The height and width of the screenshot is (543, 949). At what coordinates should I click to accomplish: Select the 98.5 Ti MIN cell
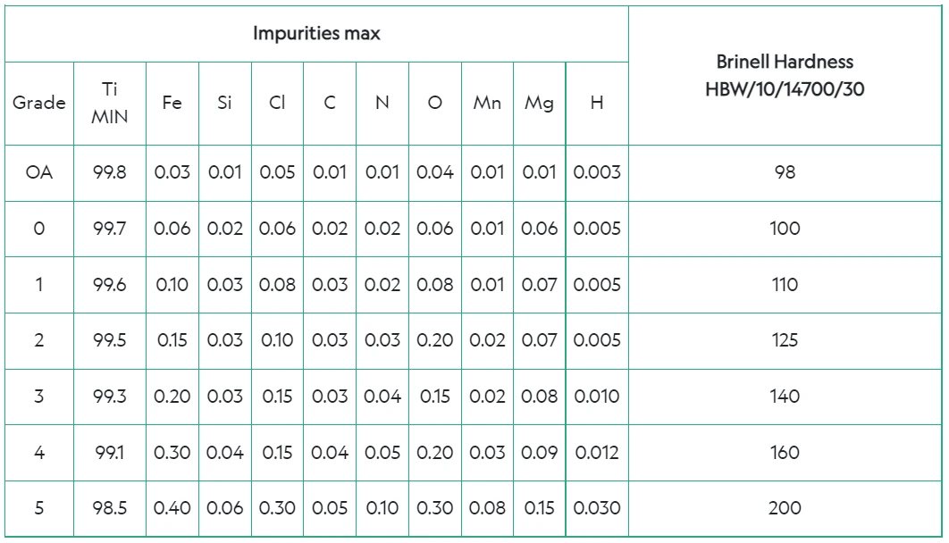pos(110,508)
